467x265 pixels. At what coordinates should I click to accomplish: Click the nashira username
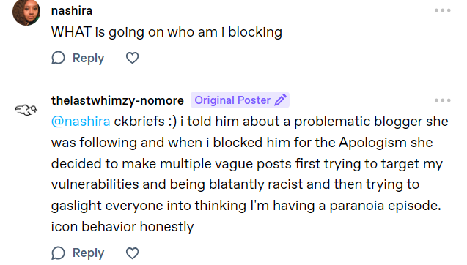point(72,11)
